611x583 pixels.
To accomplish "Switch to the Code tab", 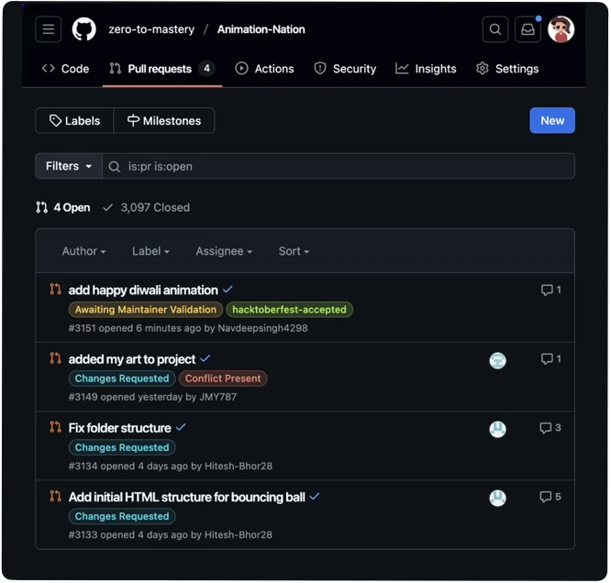I will coord(65,69).
